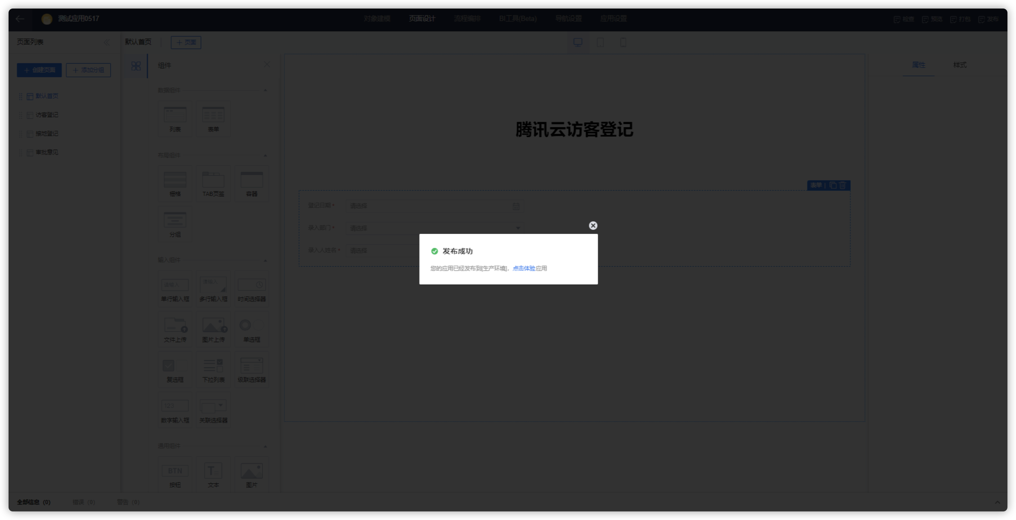This screenshot has height=520, width=1016.
Task: Pick the TAB页签 layout component
Action: 213,184
